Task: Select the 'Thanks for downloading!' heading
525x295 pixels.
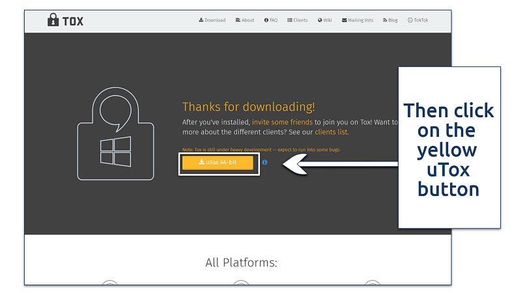Action: [248, 107]
